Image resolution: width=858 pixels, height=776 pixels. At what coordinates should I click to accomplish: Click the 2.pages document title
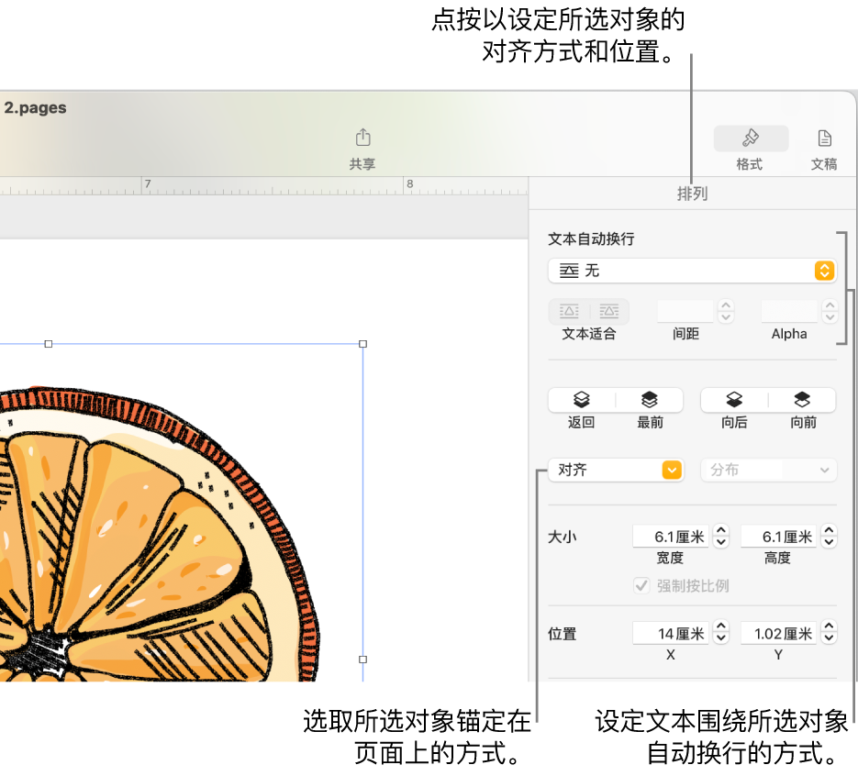(x=36, y=107)
